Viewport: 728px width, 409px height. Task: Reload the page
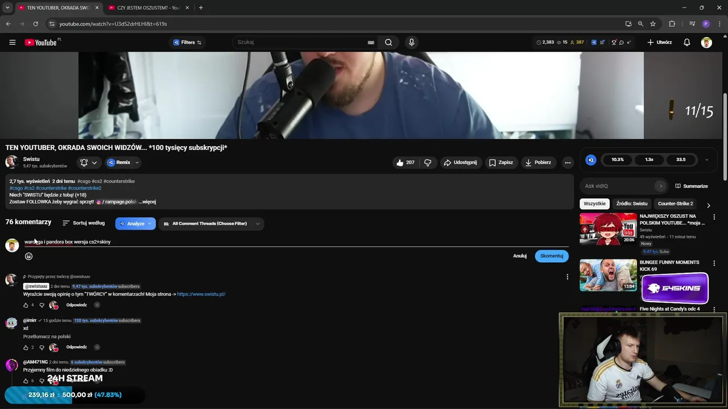click(35, 24)
